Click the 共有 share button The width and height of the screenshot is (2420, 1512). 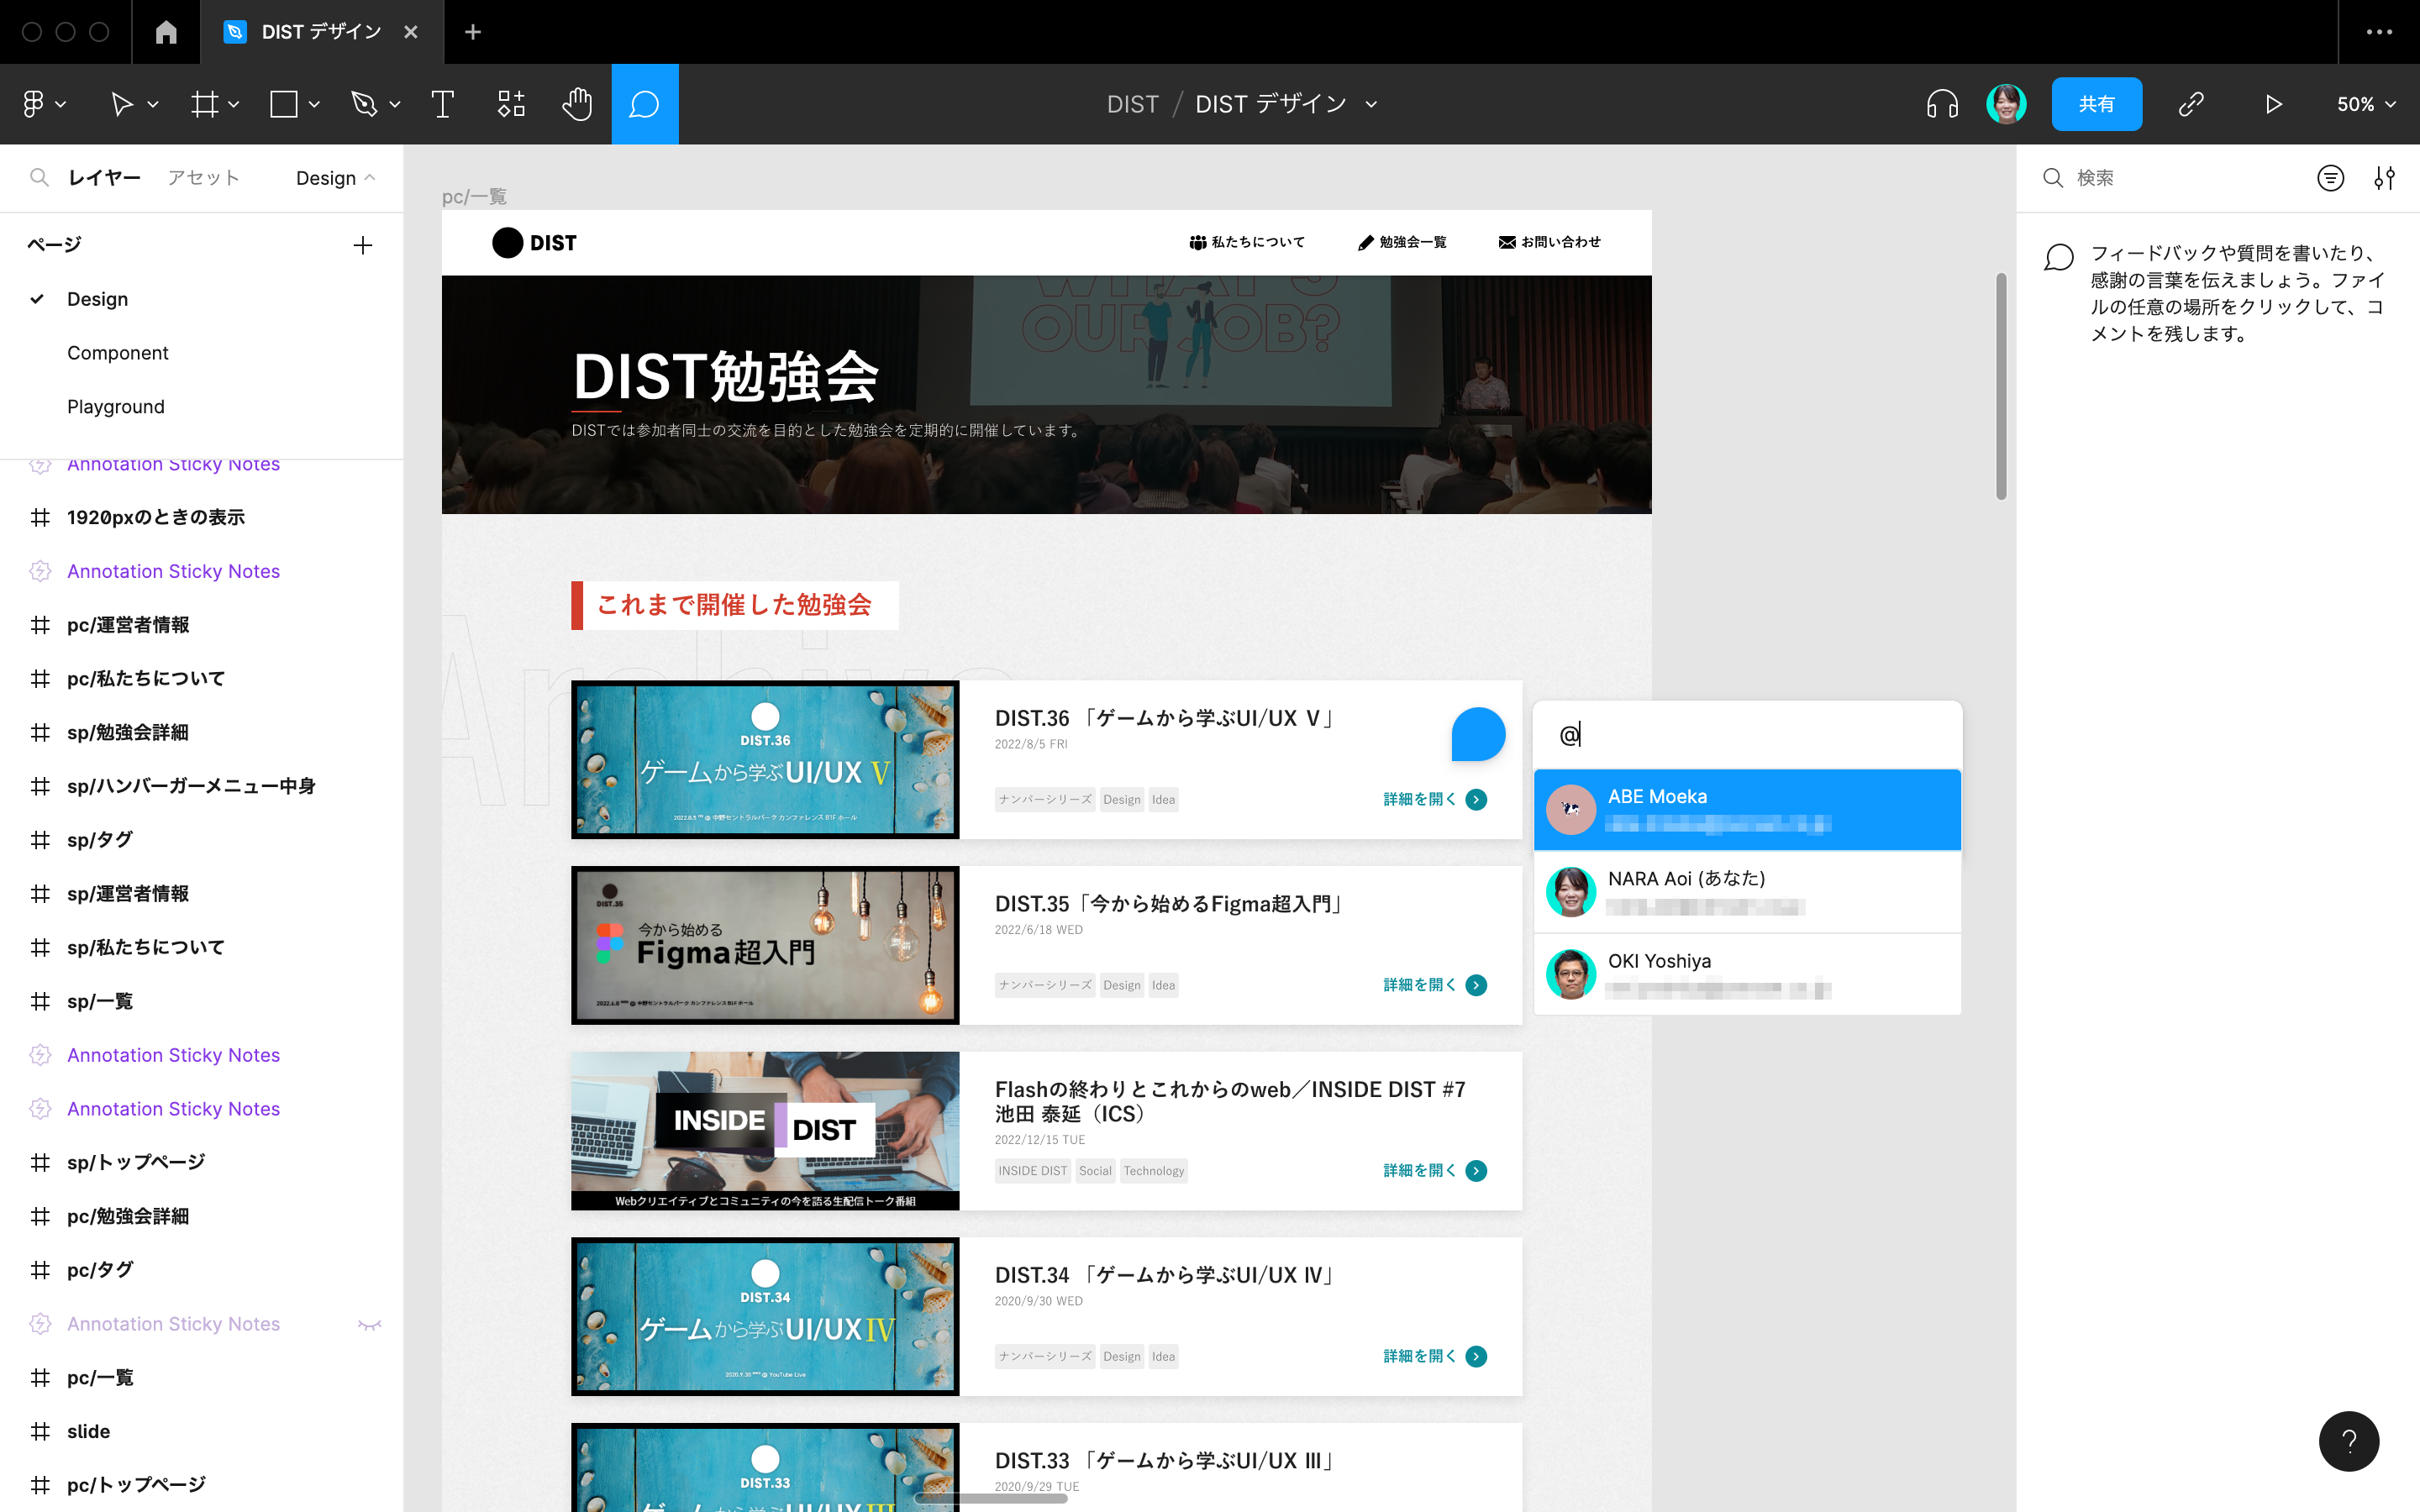[x=2096, y=104]
